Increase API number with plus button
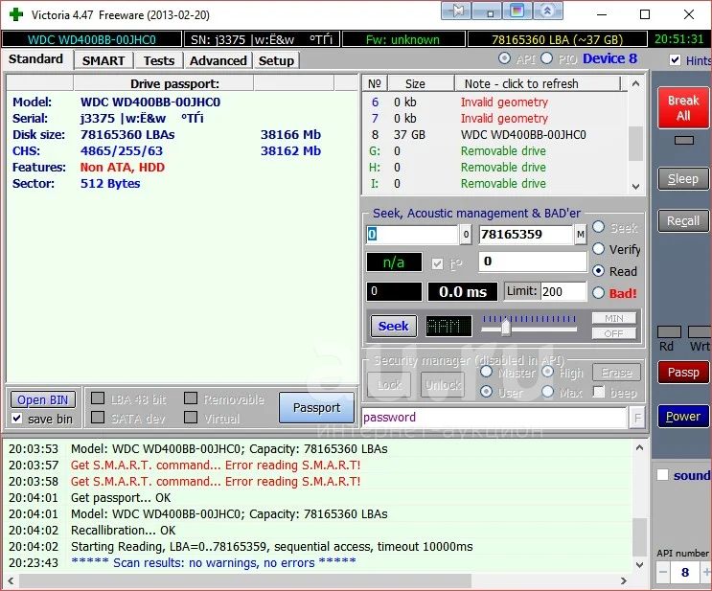The width and height of the screenshot is (712, 591). point(706,572)
